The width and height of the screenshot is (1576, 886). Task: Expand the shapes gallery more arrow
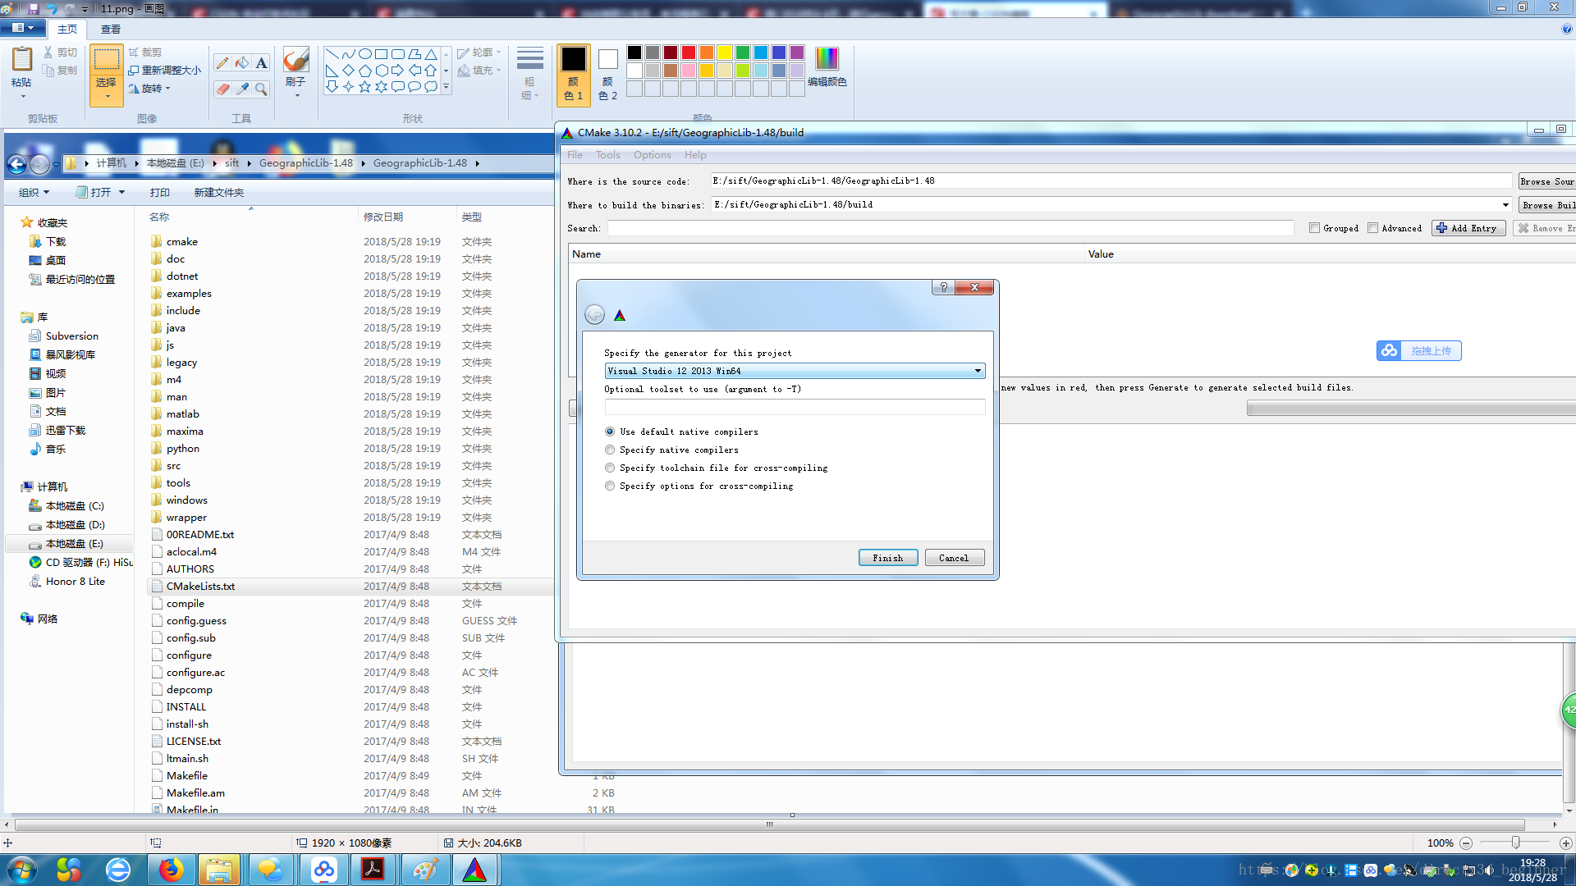[x=446, y=87]
